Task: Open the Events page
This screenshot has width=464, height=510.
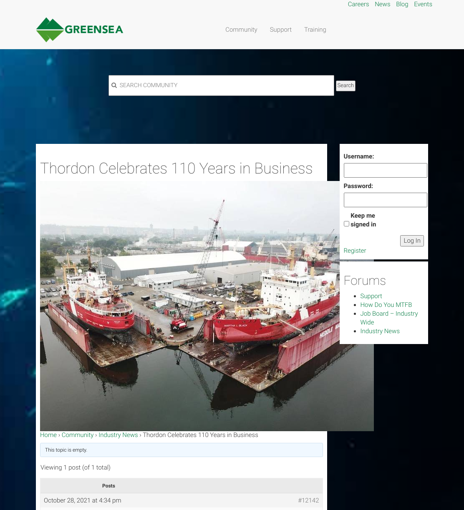Action: 423,4
